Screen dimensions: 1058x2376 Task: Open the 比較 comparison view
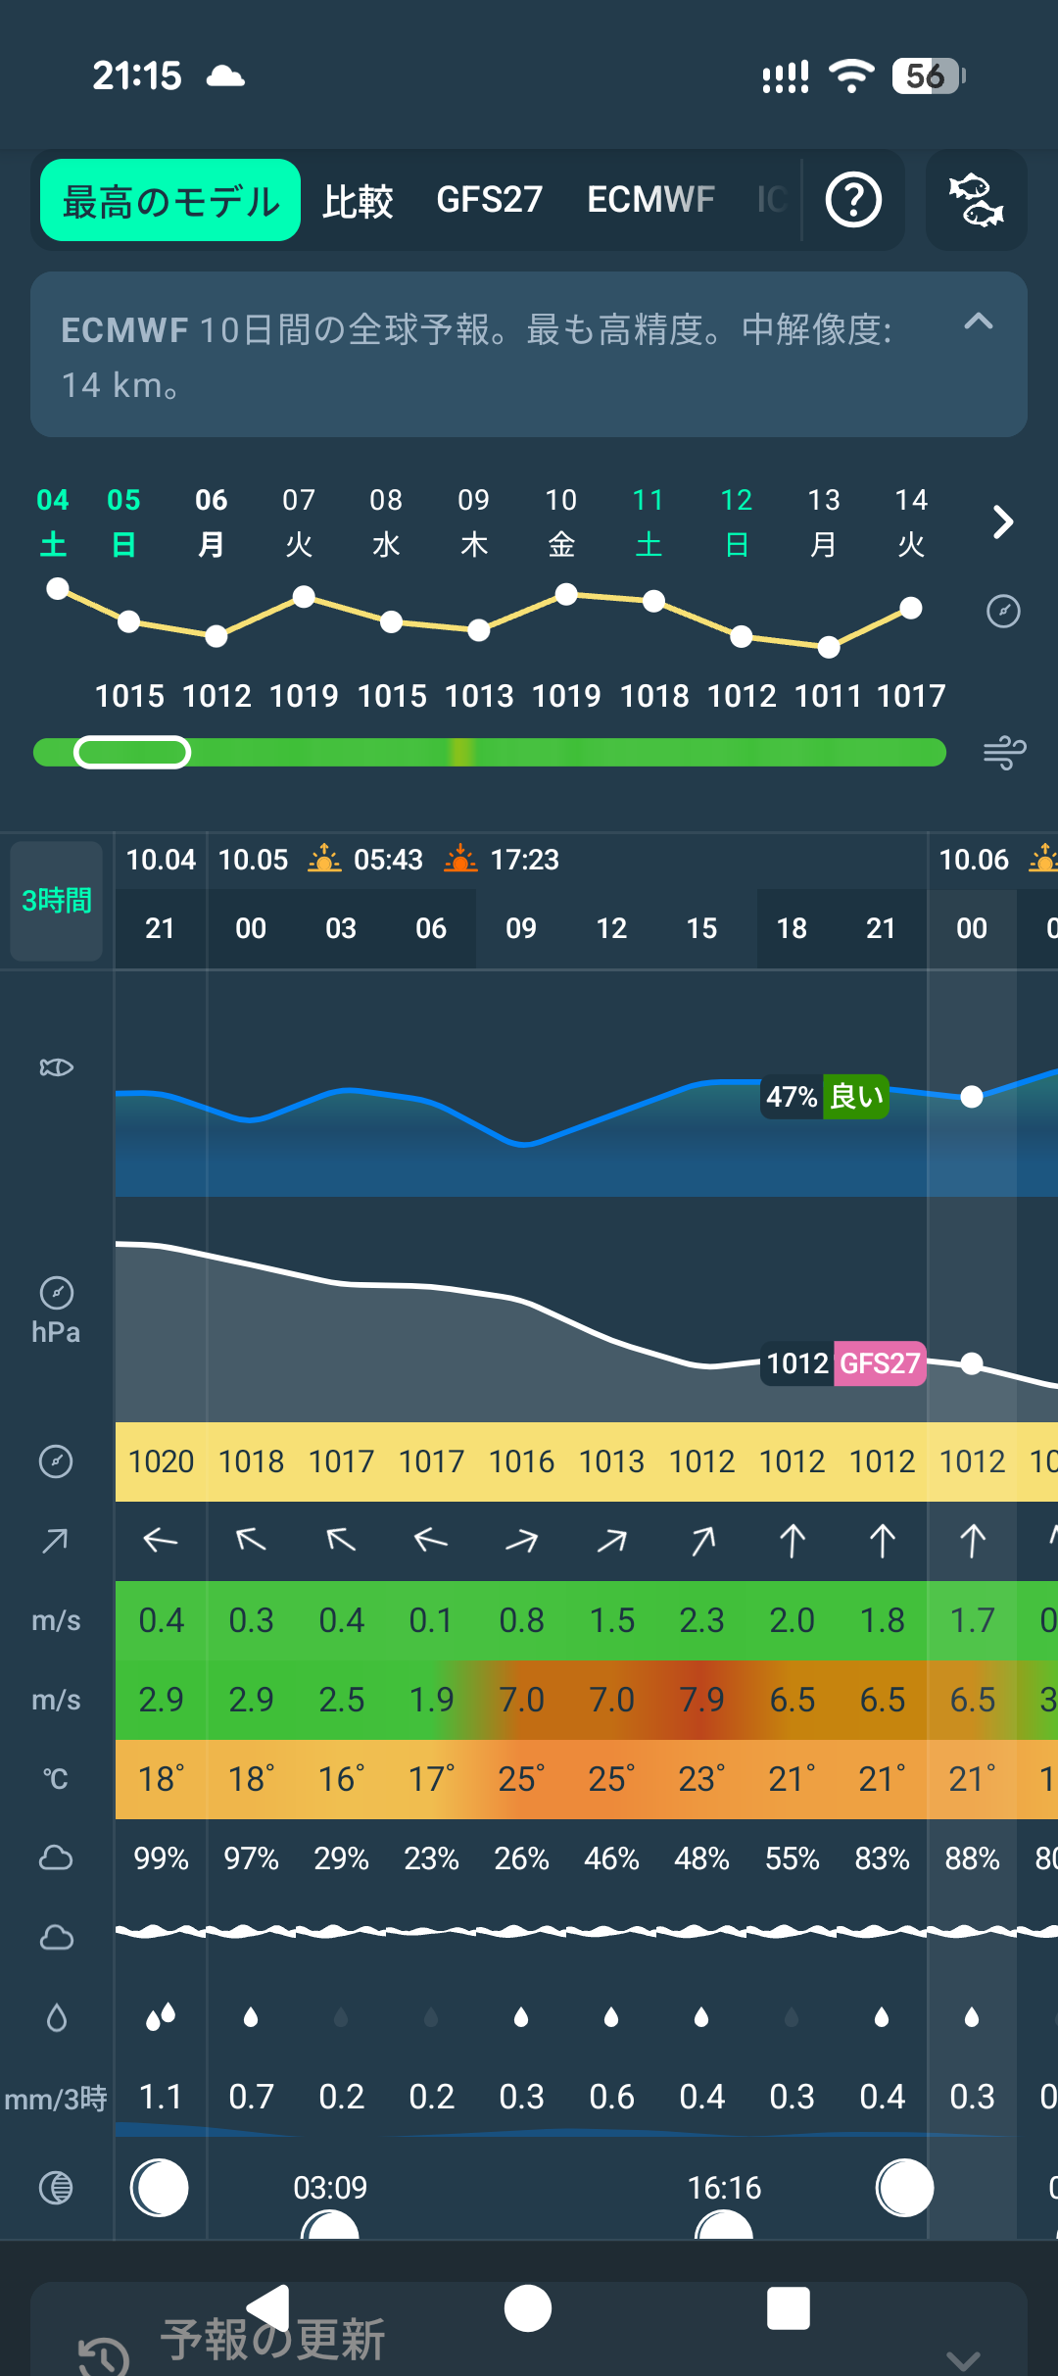pos(358,201)
